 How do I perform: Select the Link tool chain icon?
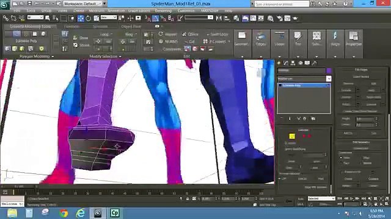point(5,18)
